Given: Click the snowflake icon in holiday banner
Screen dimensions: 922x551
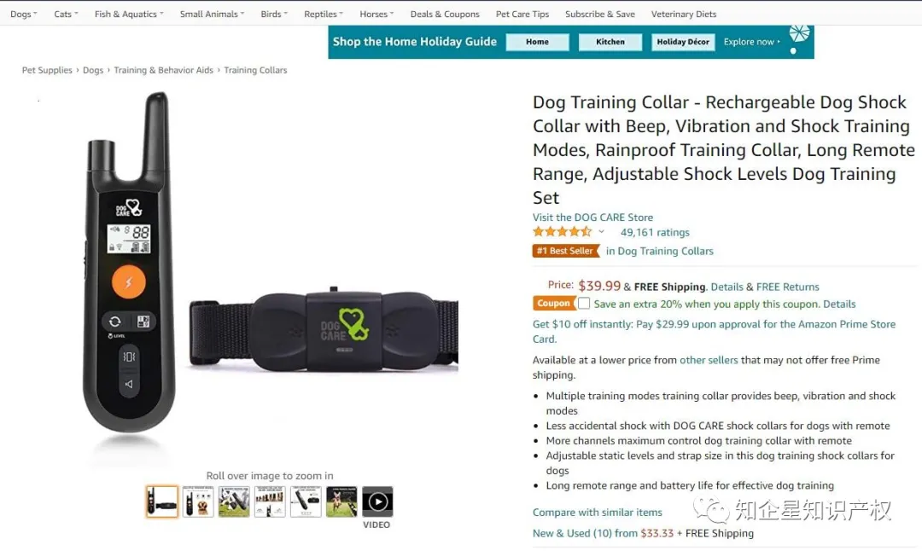Looking at the screenshot, I should 799,33.
